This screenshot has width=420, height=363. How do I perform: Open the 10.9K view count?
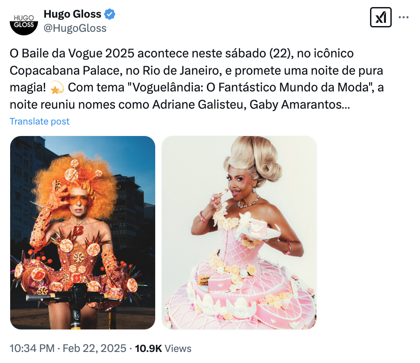click(x=149, y=348)
